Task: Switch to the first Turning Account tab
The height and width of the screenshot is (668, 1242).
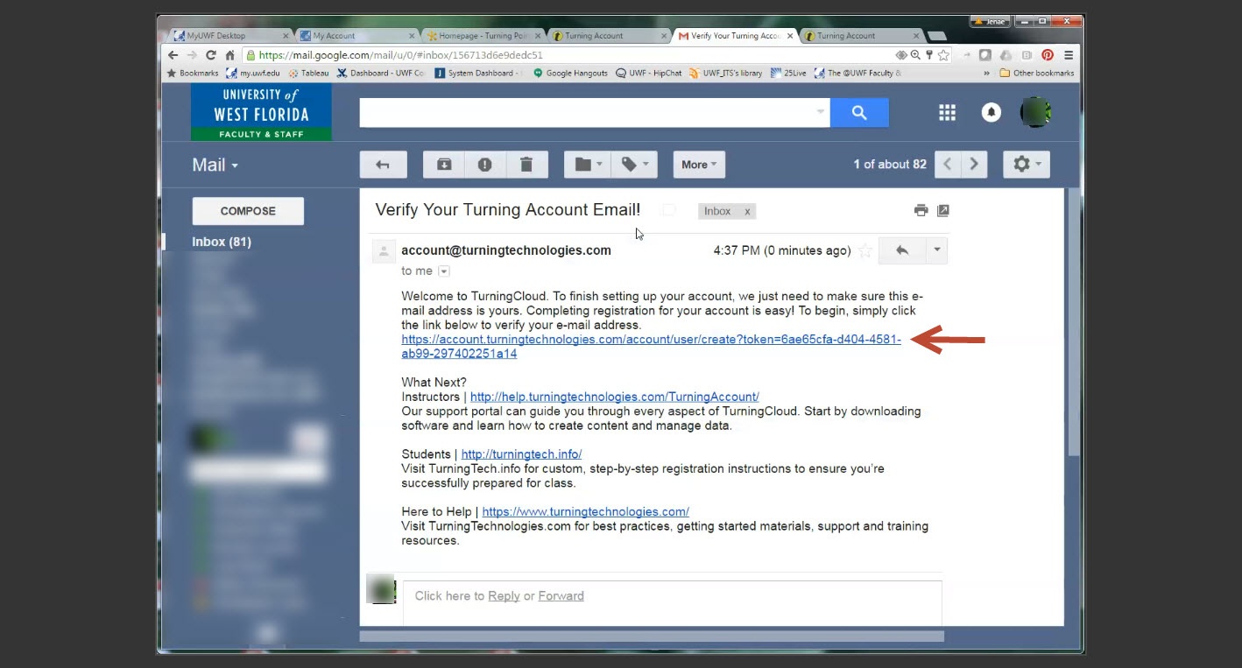Action: pyautogui.click(x=609, y=36)
